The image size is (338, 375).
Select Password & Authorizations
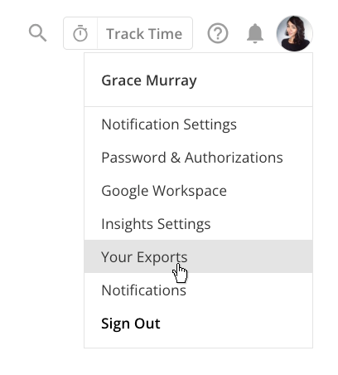198,158
